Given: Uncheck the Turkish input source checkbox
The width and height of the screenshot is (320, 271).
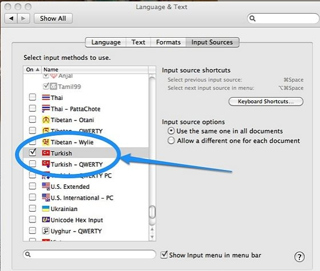Looking at the screenshot, I should tap(33, 152).
